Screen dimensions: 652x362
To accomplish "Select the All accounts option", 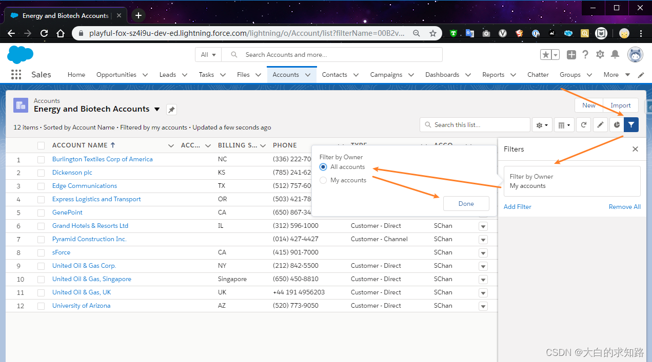I will (x=323, y=167).
